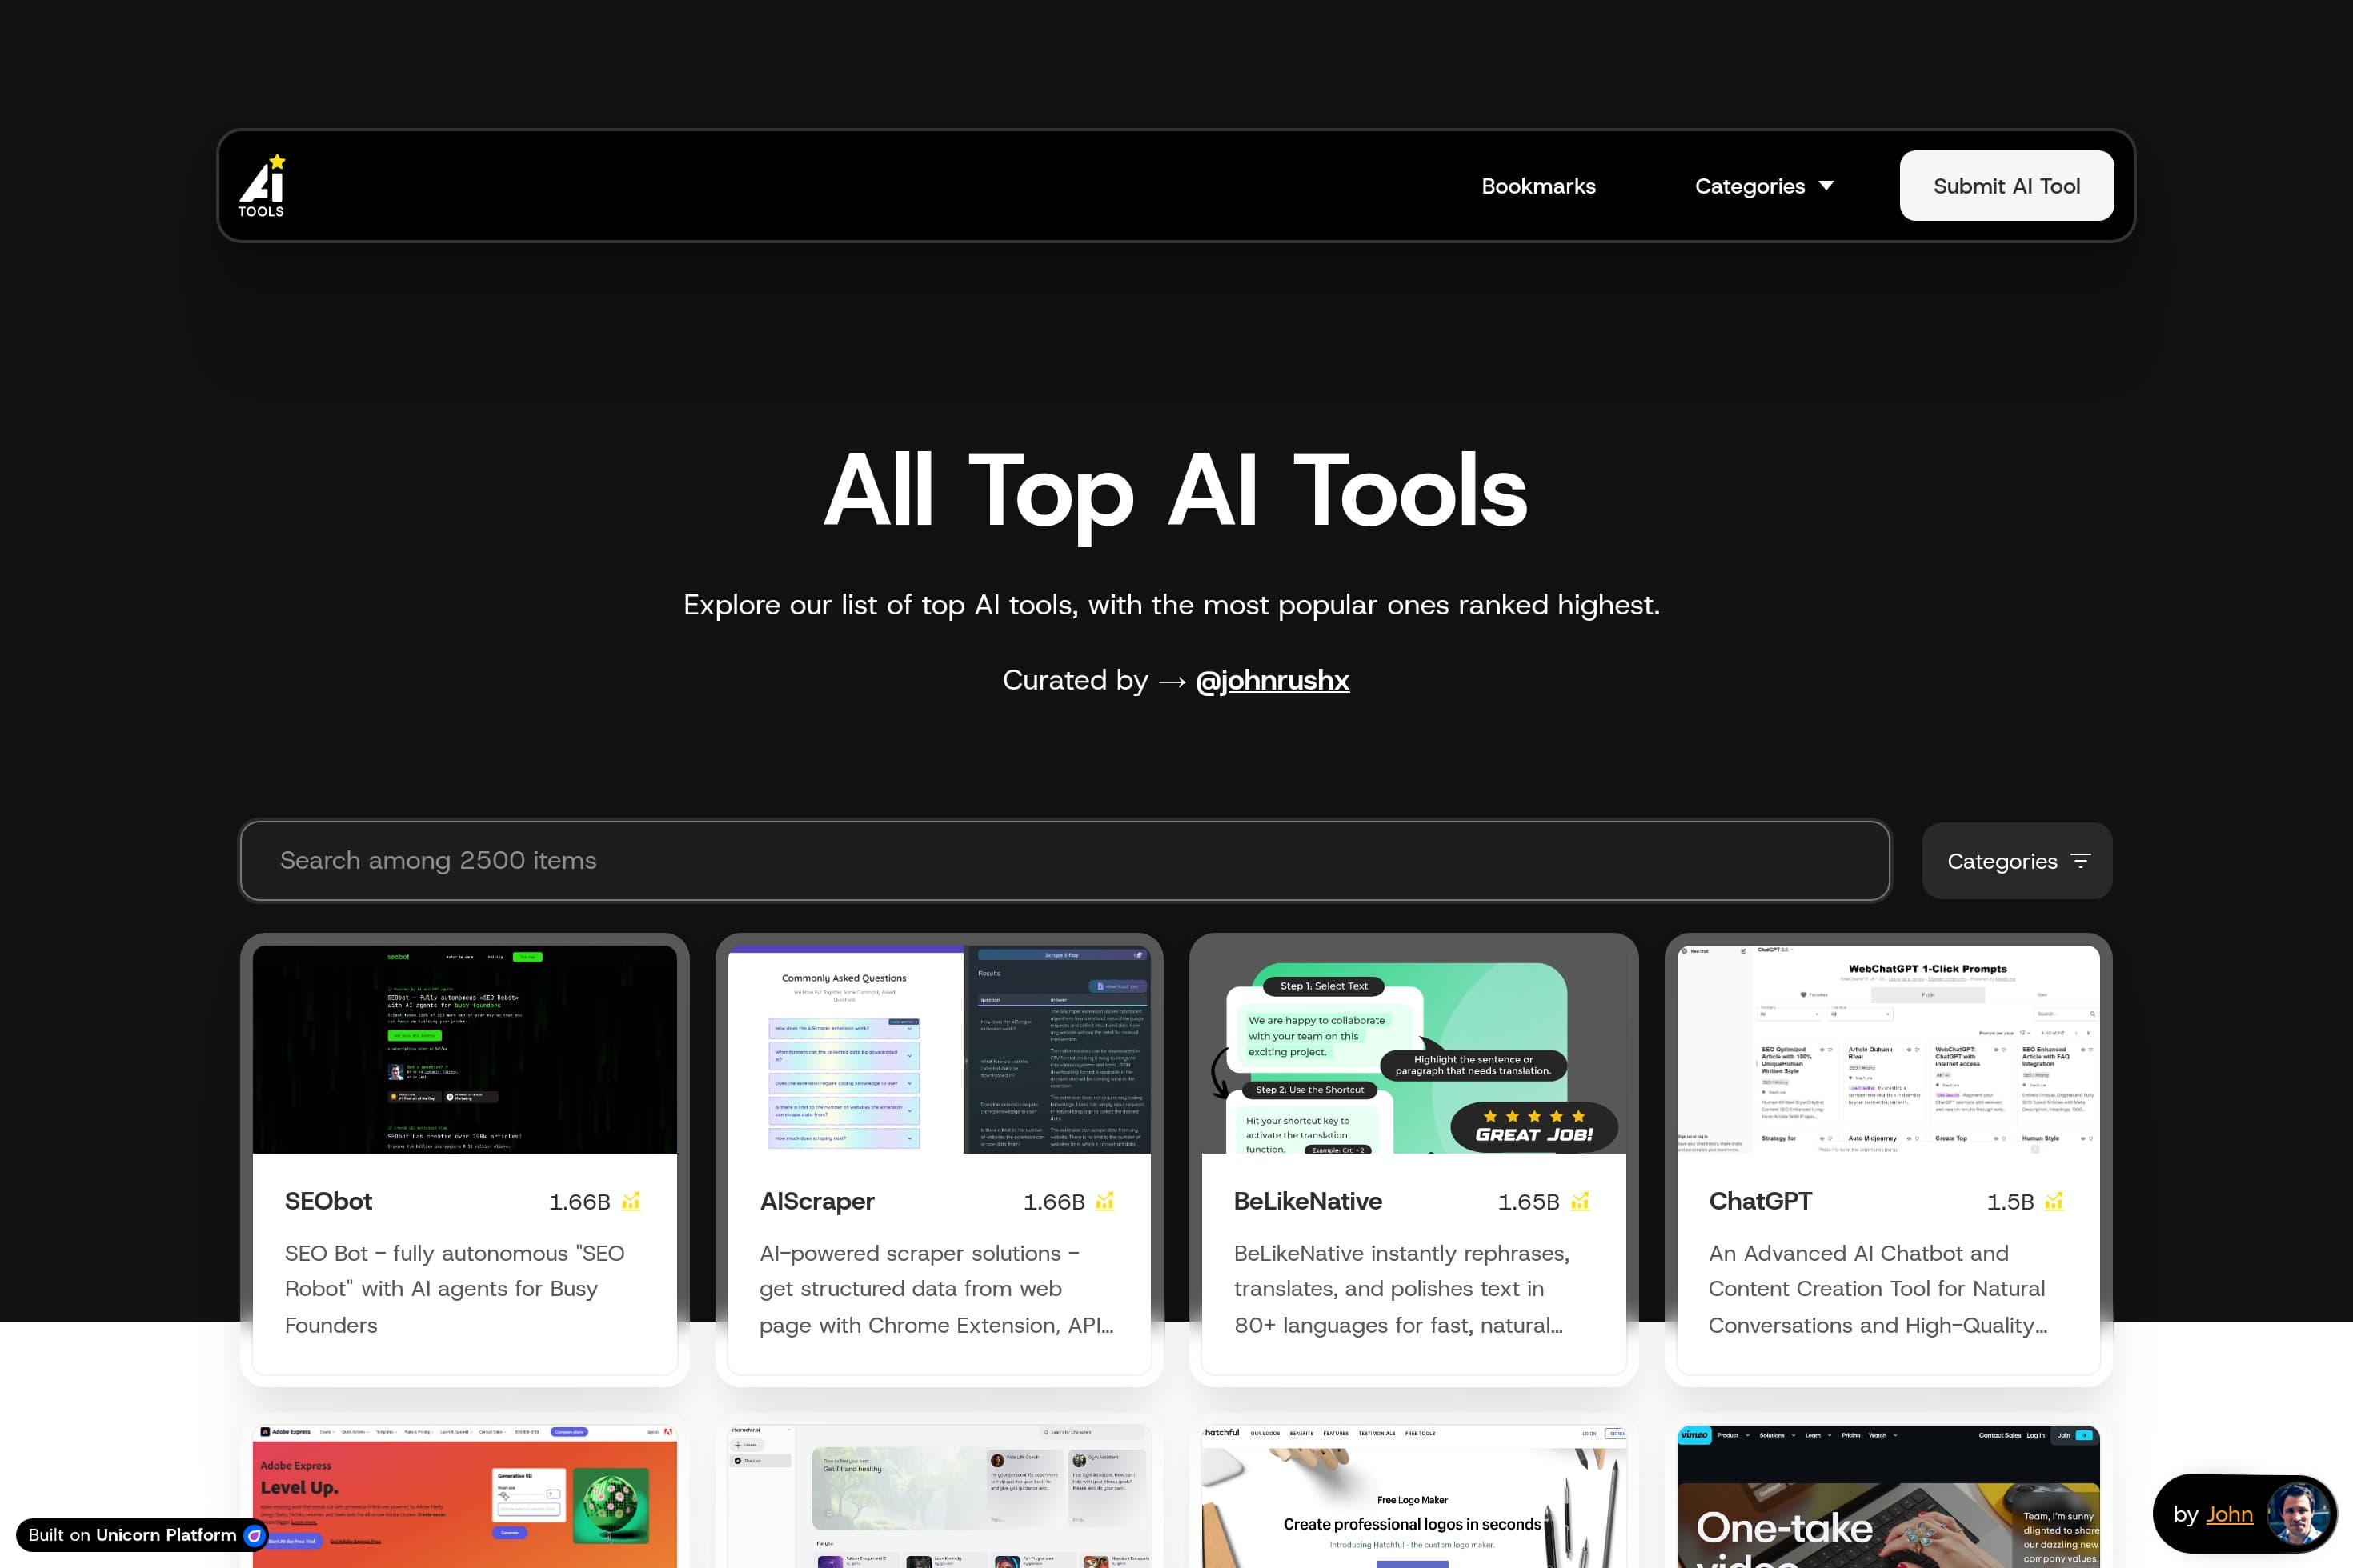
Task: Open the SEObot card thumbnail
Action: click(x=464, y=1050)
